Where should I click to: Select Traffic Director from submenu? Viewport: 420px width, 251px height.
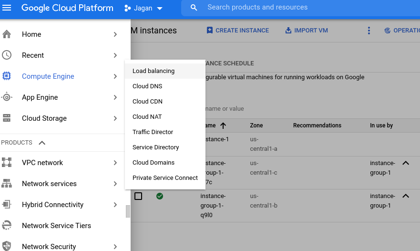[x=165, y=132]
